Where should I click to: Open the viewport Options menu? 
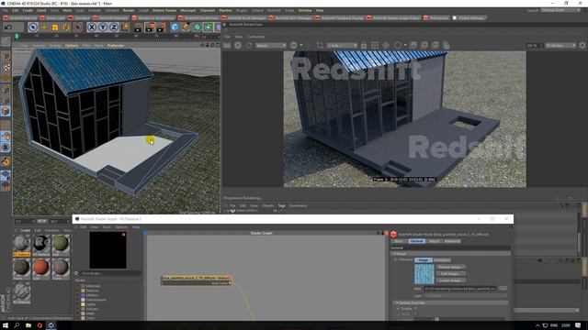[x=72, y=46]
